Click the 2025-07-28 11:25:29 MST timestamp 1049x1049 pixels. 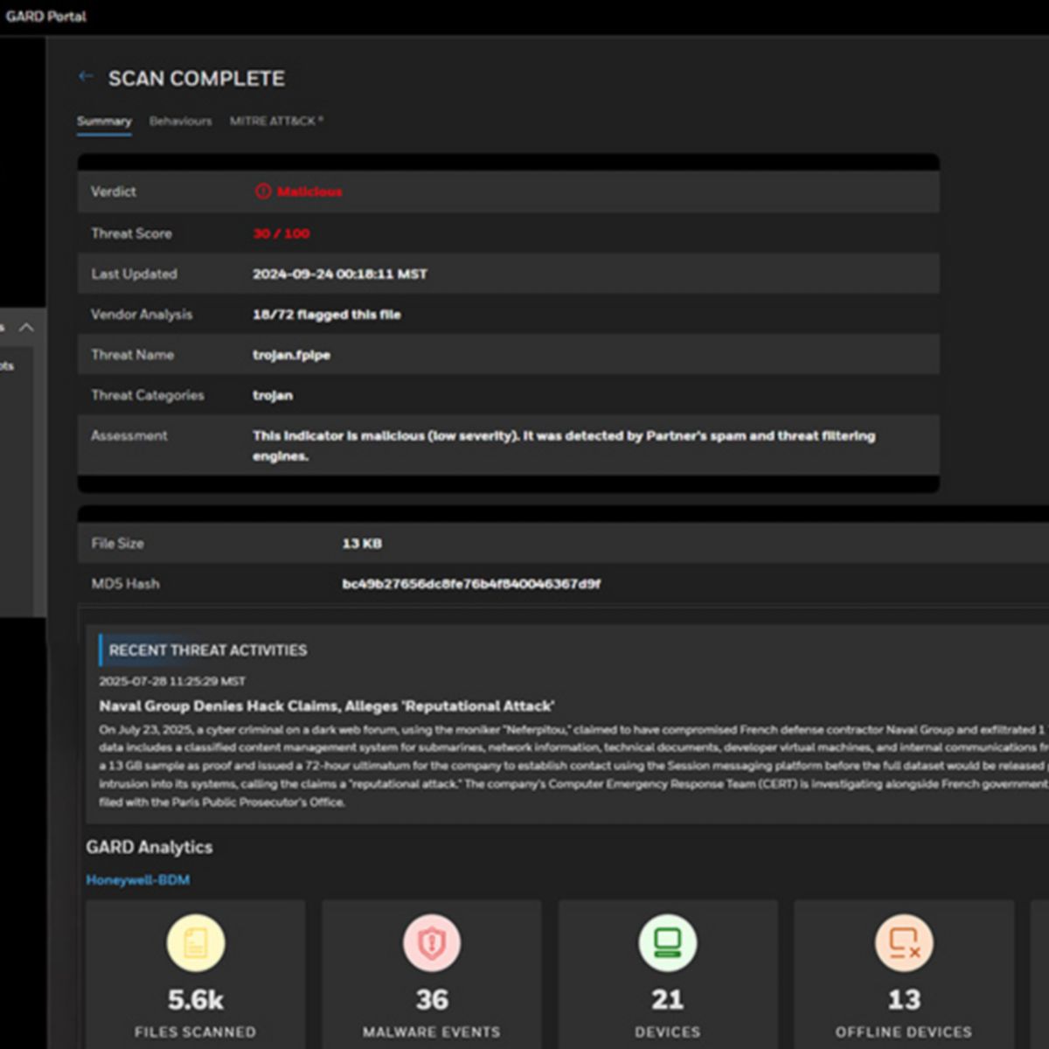coord(172,681)
